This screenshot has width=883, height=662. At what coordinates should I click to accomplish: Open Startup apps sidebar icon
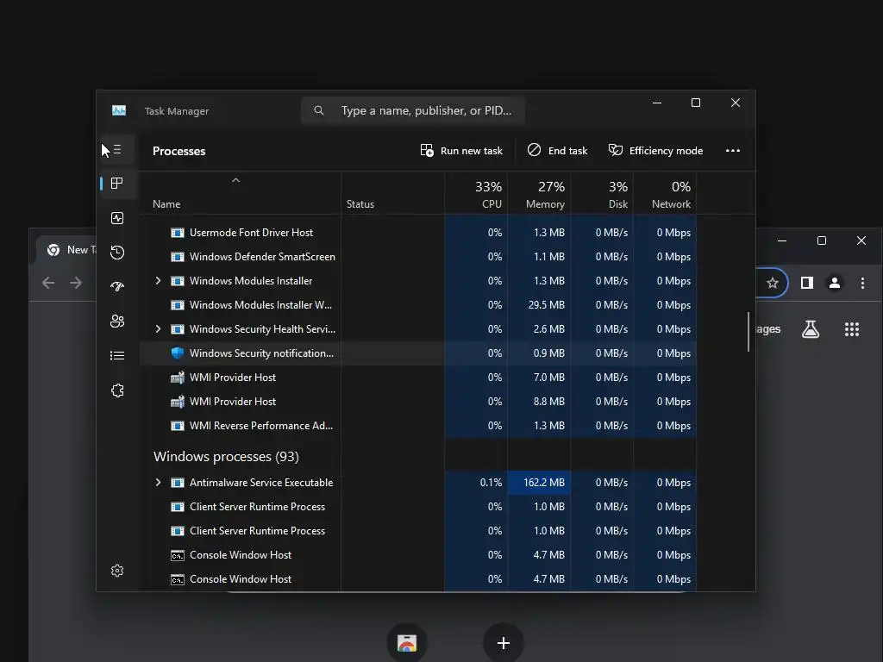point(117,286)
